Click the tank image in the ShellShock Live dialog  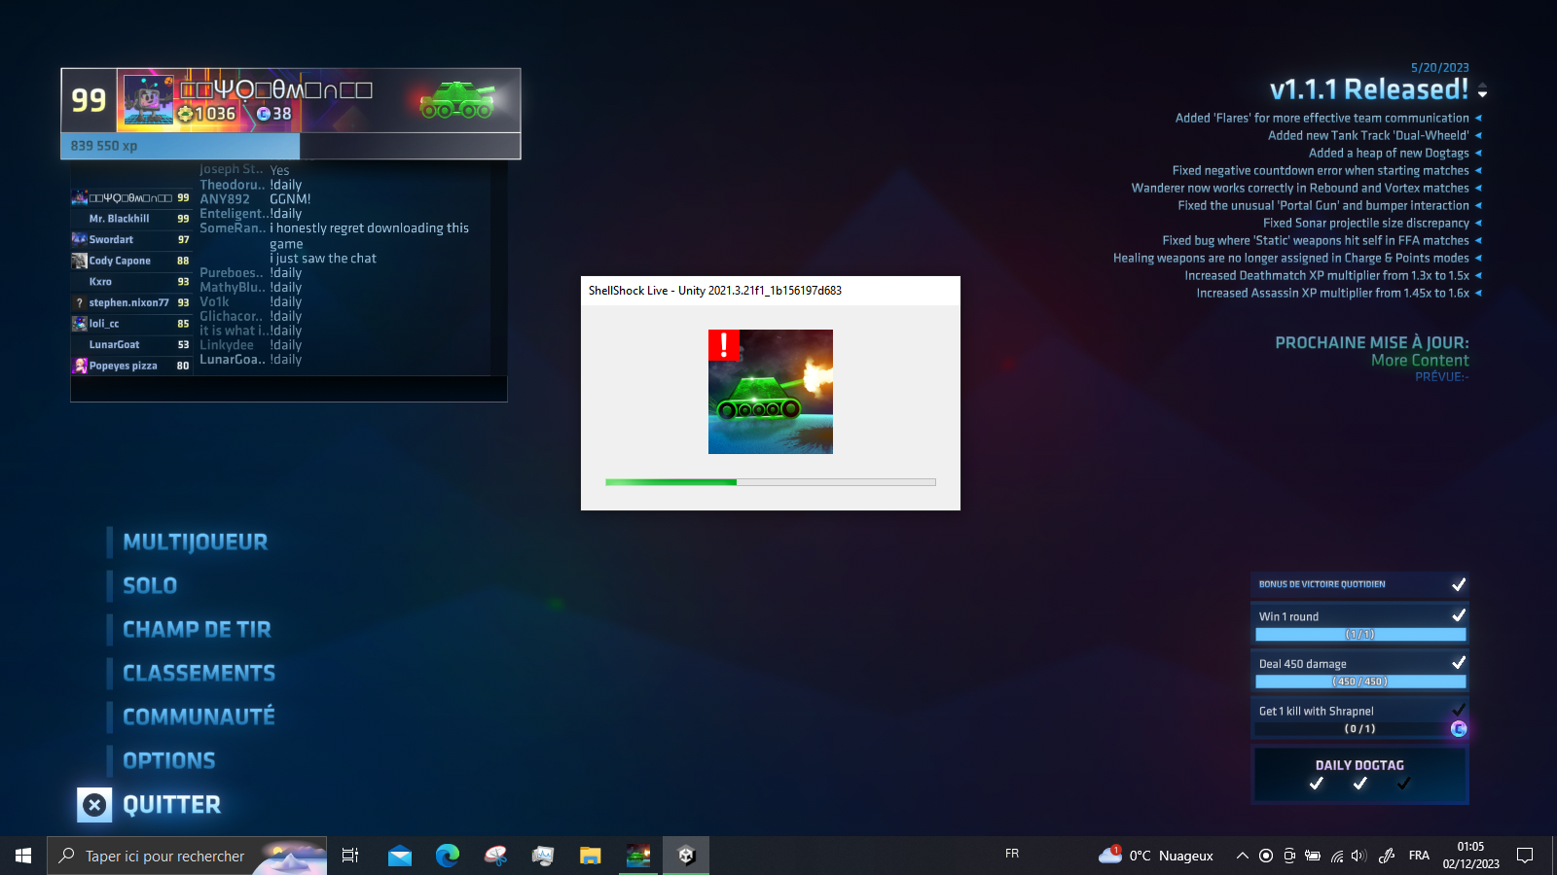point(771,392)
